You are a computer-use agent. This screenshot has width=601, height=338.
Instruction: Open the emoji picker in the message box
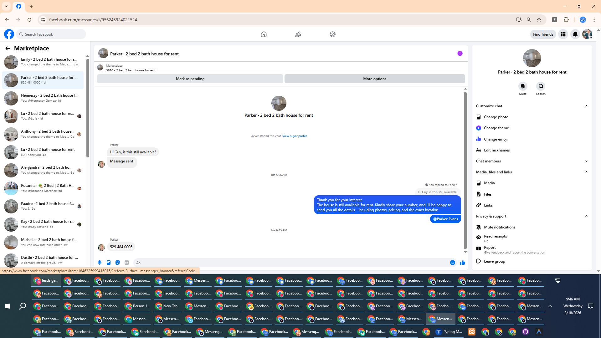point(453,263)
